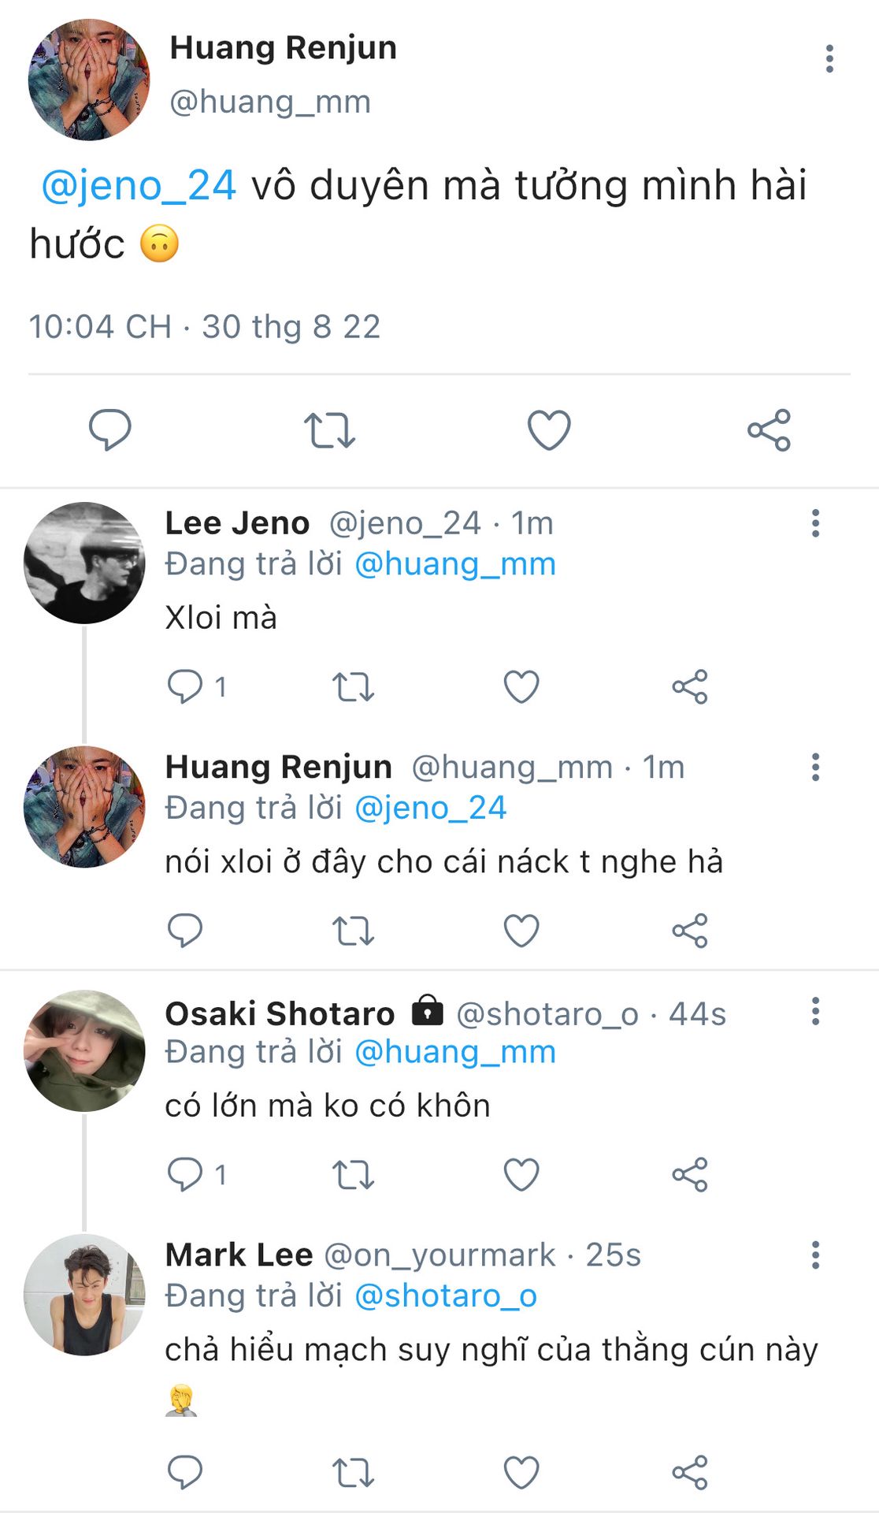This screenshot has height=1513, width=879.
Task: Retweet Lee Jeno's "Xloi mà" reply
Action: [x=352, y=686]
